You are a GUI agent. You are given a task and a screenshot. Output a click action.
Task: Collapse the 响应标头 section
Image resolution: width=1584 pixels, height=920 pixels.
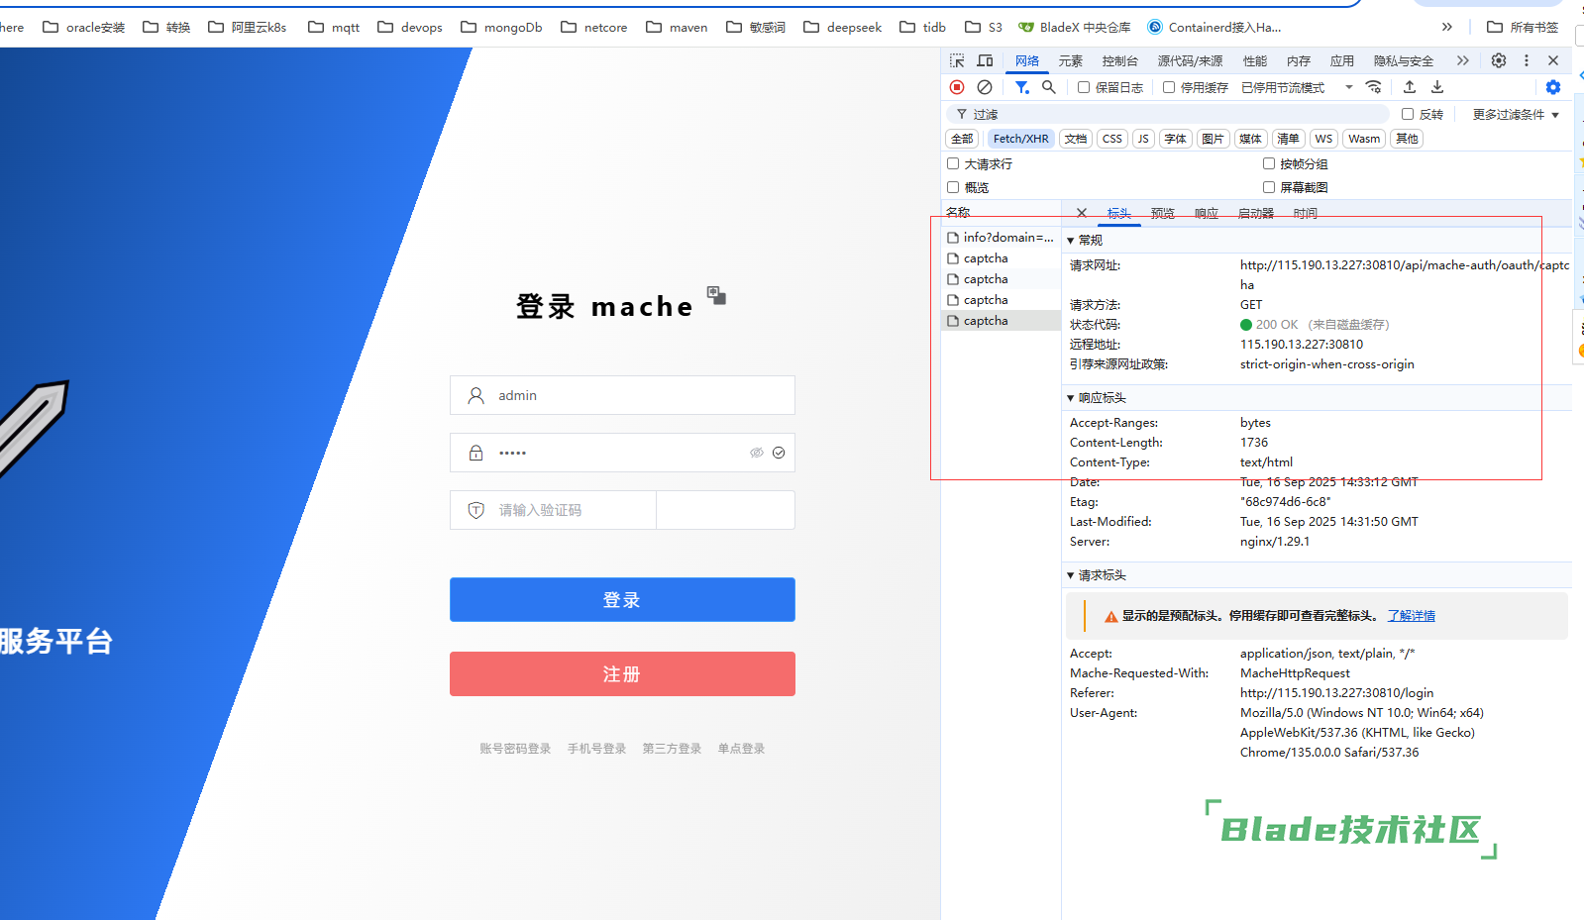click(x=1096, y=397)
